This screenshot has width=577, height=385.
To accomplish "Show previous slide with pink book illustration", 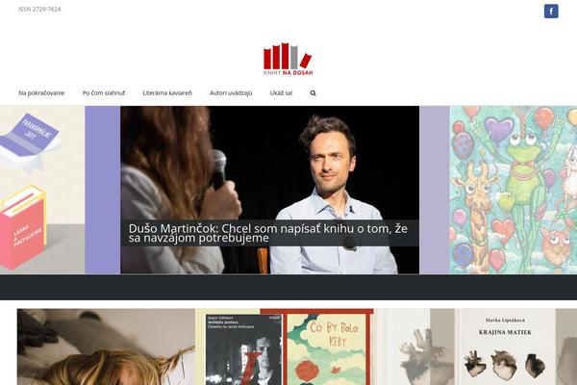I will pyautogui.click(x=42, y=190).
